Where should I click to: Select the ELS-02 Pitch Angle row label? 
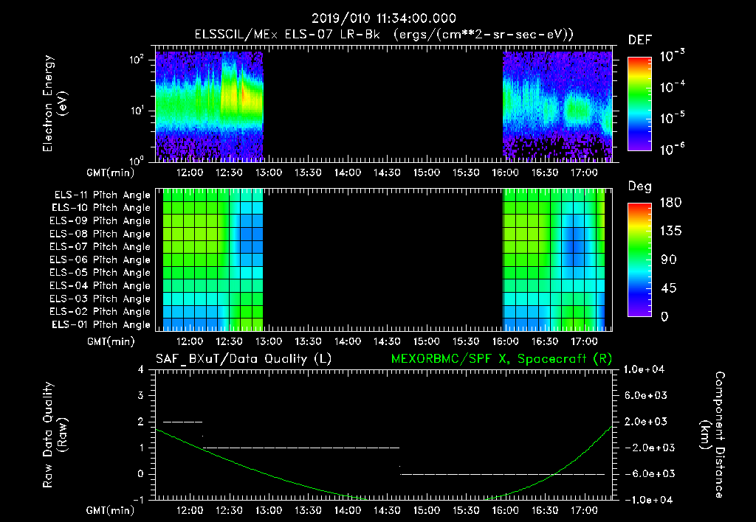(100, 312)
